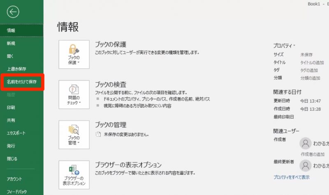Click the 作成者 user avatar icon
This screenshot has width=329, height=195.
pyautogui.click(x=305, y=142)
